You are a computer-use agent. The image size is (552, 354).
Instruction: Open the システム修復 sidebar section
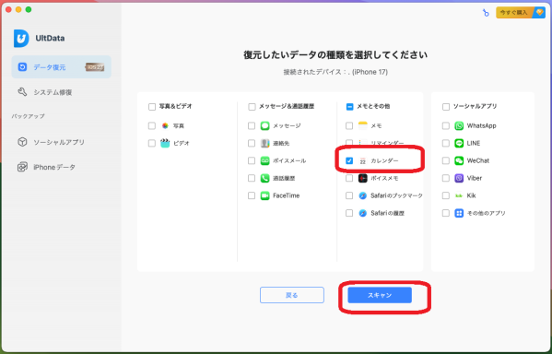pyautogui.click(x=61, y=92)
